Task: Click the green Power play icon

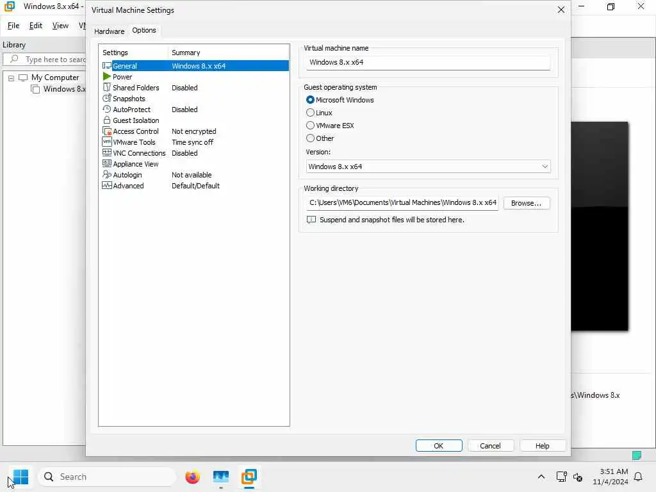Action: 107,77
